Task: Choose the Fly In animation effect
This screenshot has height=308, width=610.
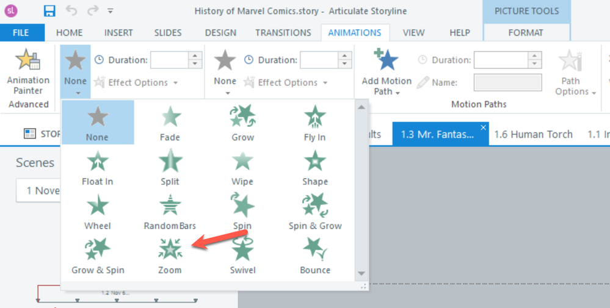Action: pos(314,122)
